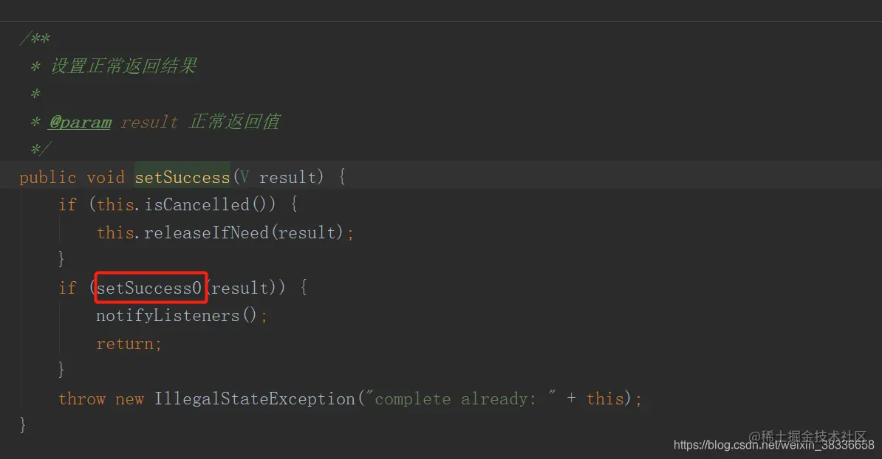
Task: Click the isCancelled method call
Action: pos(197,204)
